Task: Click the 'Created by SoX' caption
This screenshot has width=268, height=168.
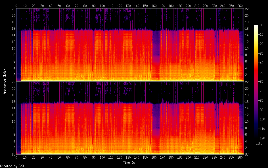Action: point(12,166)
